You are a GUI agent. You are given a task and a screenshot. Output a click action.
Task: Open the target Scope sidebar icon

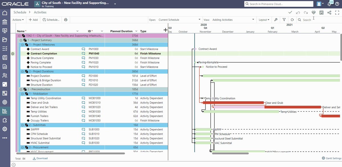(5, 102)
